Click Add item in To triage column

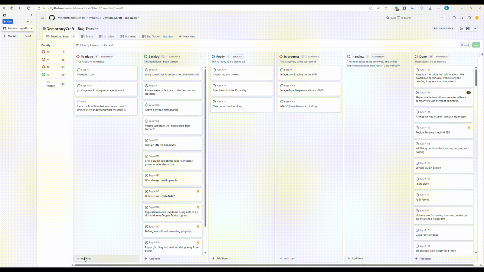pos(106,258)
